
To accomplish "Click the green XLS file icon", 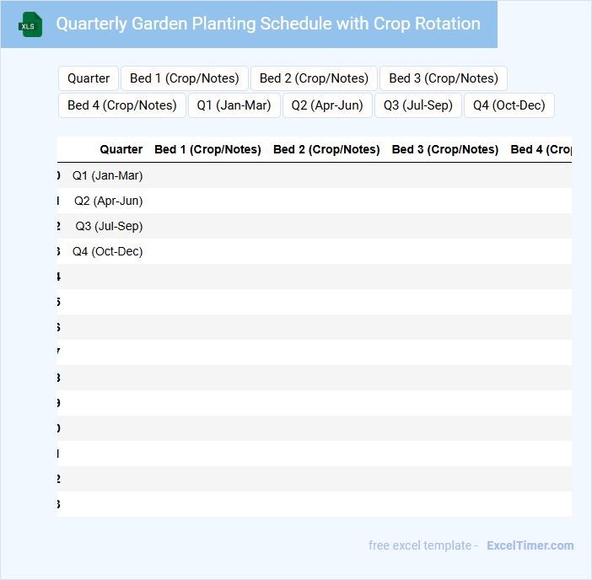I will point(30,24).
